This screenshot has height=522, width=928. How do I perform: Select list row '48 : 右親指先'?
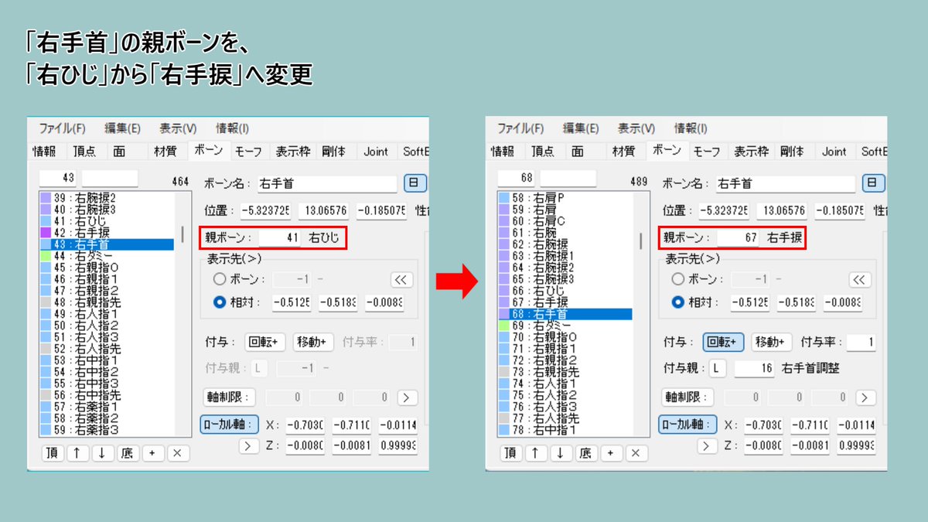(x=107, y=302)
